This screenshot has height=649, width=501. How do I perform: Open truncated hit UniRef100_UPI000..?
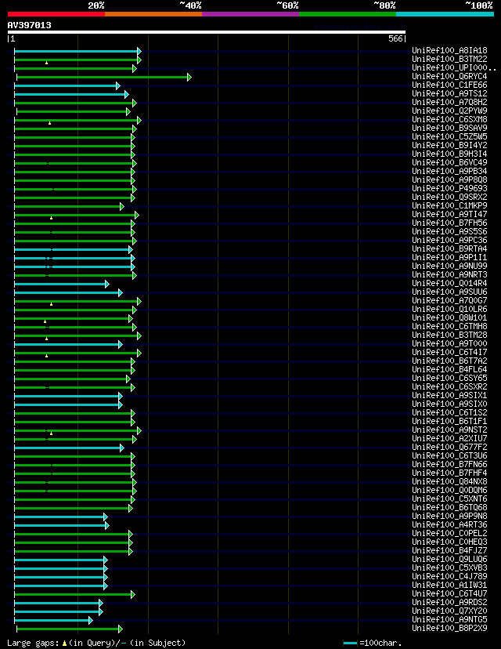pos(454,68)
